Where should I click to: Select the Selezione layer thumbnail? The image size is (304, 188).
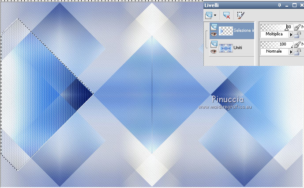226,31
